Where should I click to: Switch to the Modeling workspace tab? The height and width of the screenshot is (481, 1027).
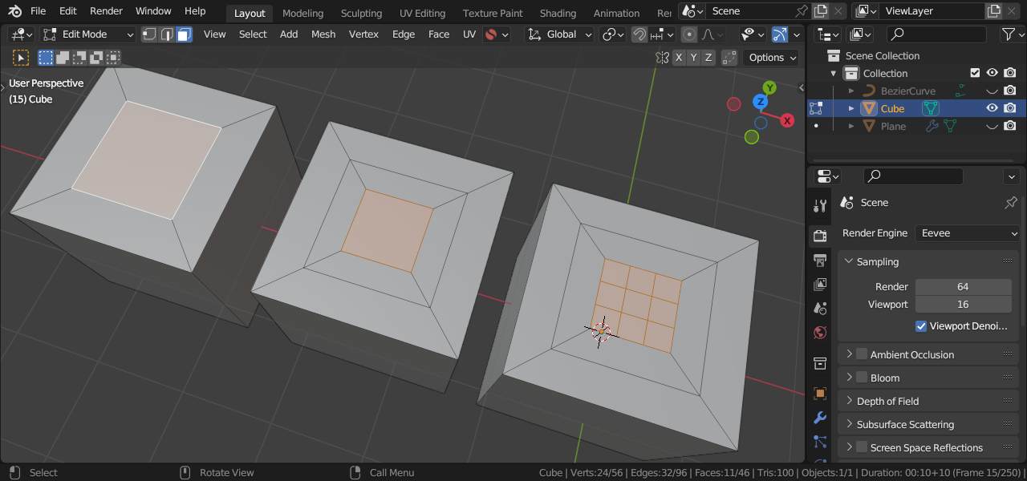pos(302,13)
